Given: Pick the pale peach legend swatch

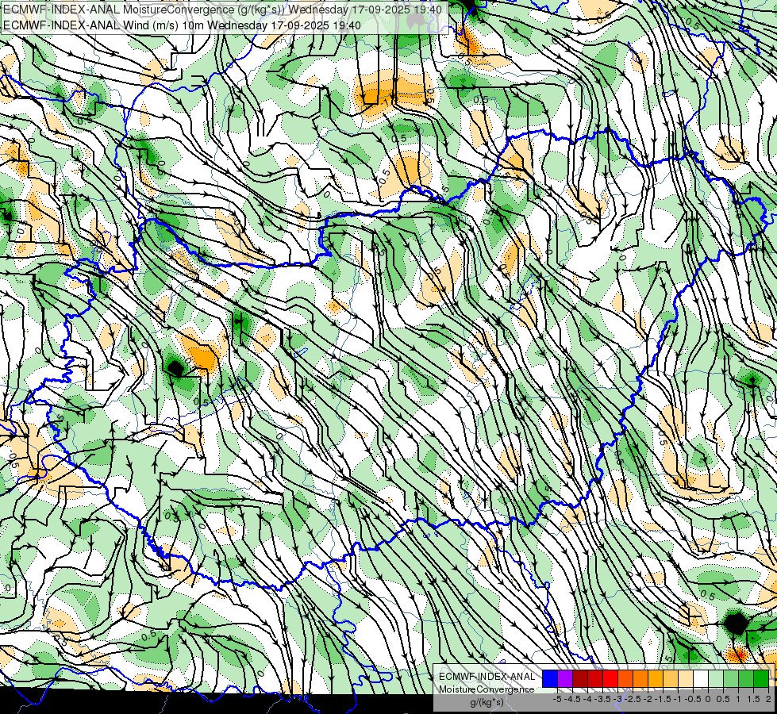Looking at the screenshot, I should click(686, 679).
